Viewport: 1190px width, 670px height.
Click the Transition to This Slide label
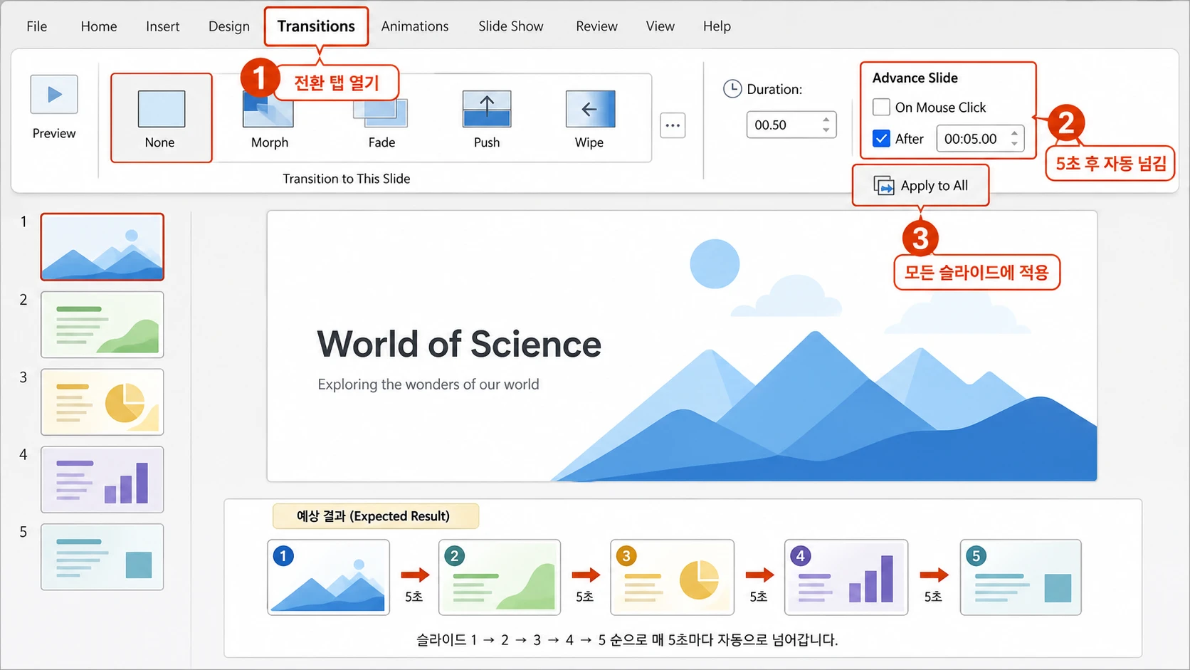tap(347, 179)
